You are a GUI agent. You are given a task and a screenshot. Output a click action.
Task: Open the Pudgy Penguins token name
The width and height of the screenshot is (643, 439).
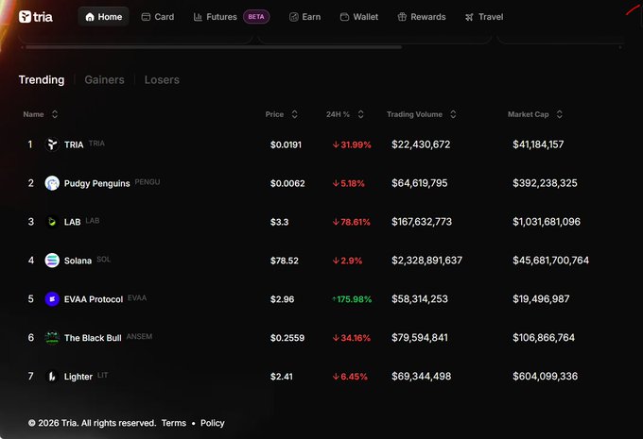click(x=96, y=183)
